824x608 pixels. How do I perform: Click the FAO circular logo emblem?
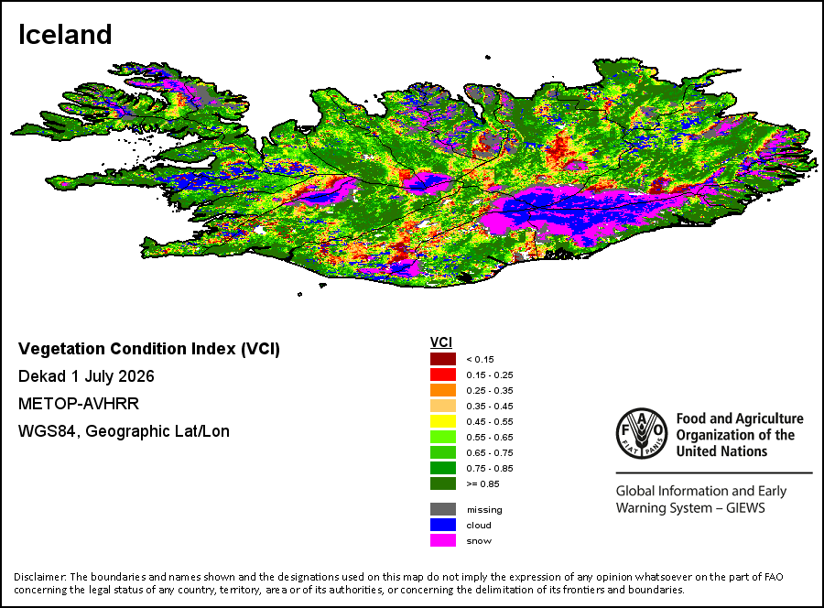point(642,433)
